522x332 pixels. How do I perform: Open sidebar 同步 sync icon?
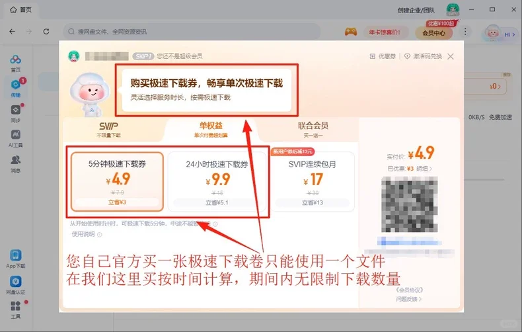(15, 114)
